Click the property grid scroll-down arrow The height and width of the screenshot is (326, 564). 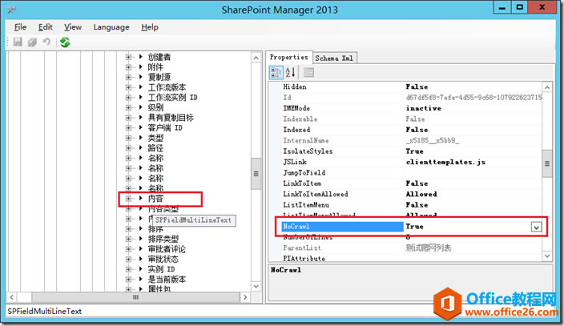point(546,256)
